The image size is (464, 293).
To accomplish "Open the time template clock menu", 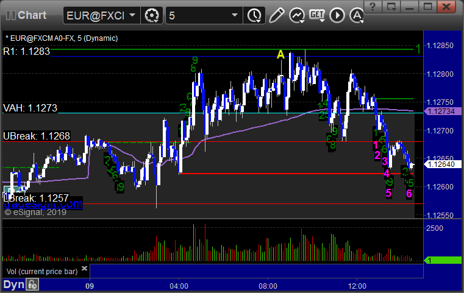I will pos(254,15).
